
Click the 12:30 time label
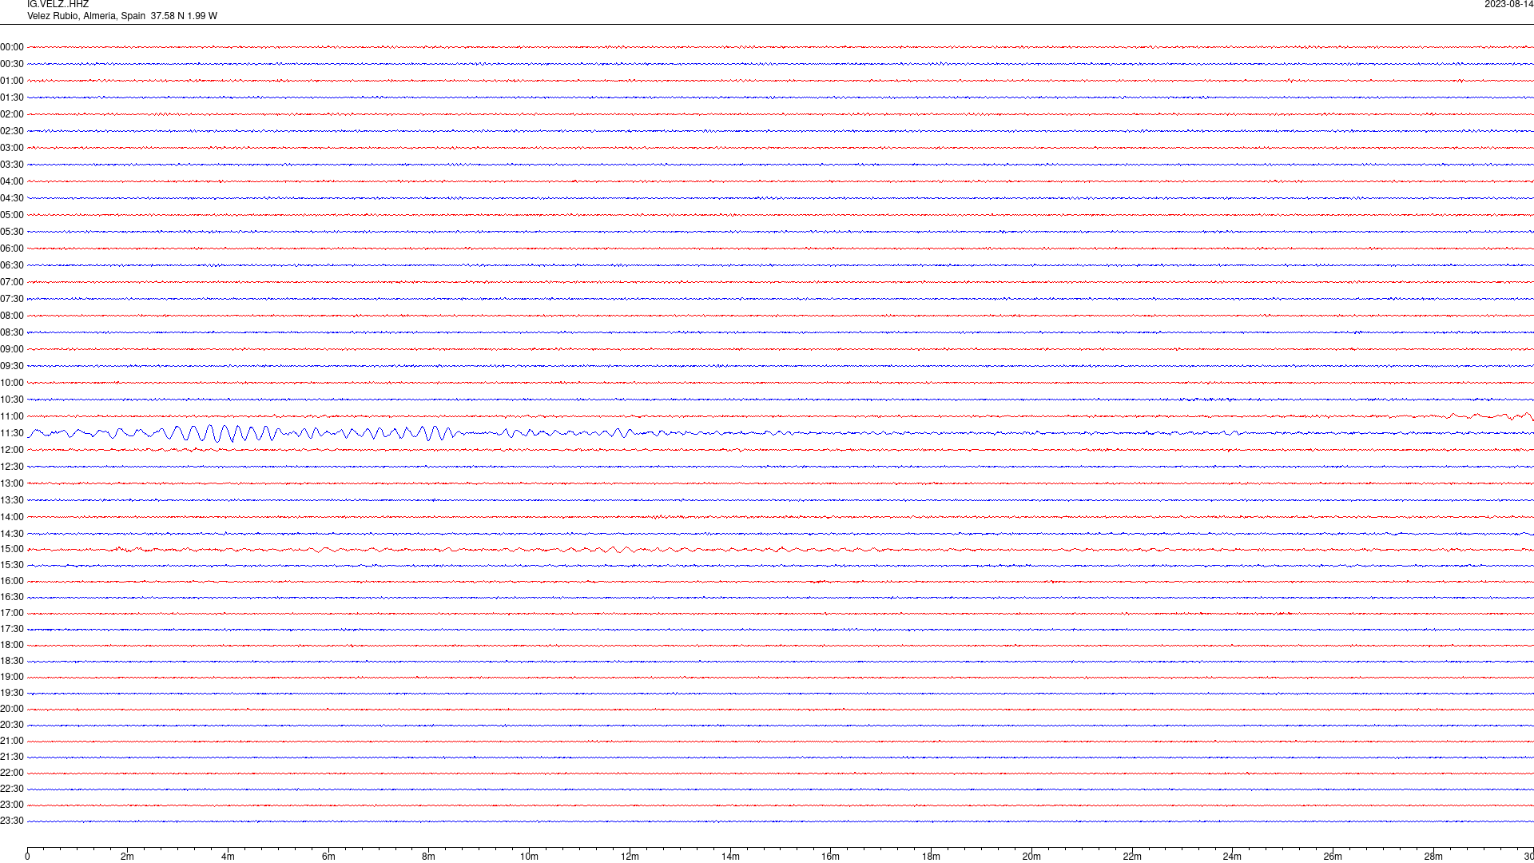[x=12, y=467]
